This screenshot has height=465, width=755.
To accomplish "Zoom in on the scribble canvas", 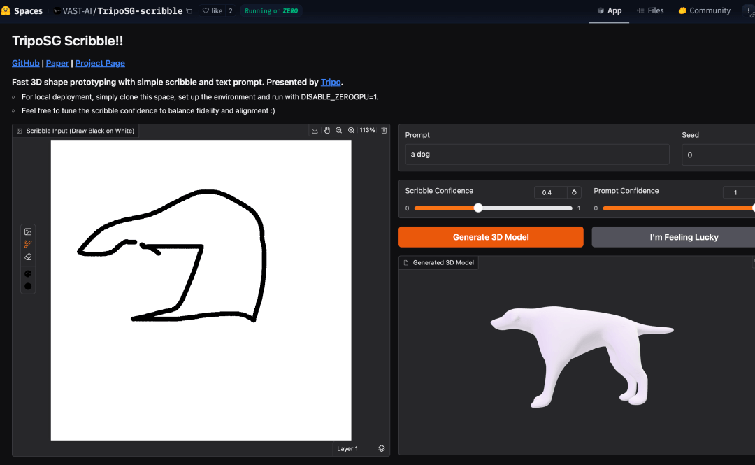I will pyautogui.click(x=350, y=130).
